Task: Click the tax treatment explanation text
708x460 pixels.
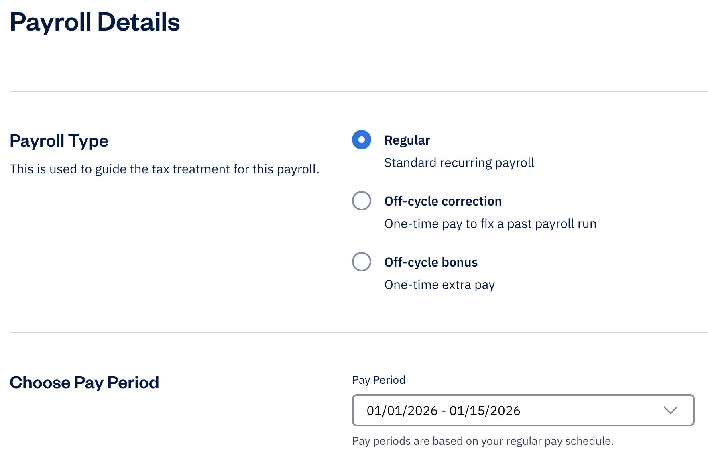Action: click(x=165, y=169)
